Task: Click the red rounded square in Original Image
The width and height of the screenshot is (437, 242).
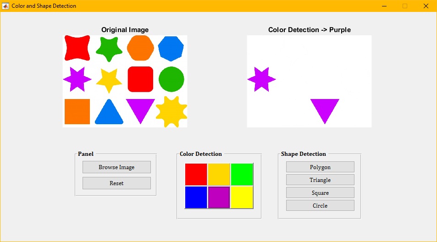Action: (140, 79)
